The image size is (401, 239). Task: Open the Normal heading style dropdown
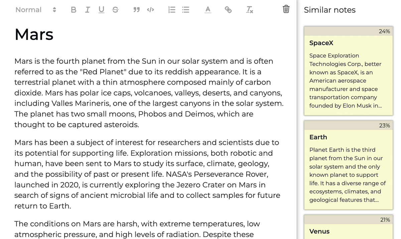point(36,10)
